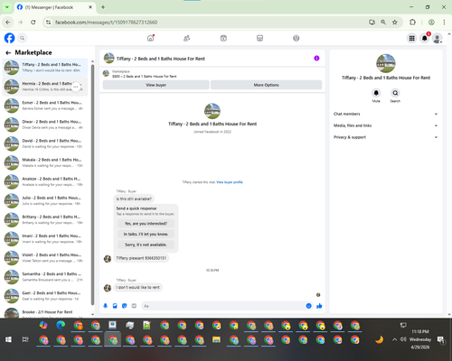The width and height of the screenshot is (452, 361).
Task: Show hidden system tray icons chevron
Action: 394,339
